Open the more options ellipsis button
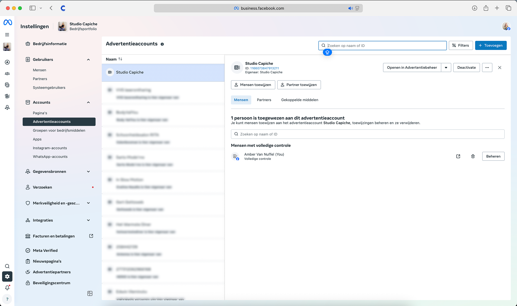Screen dimensions: 517x306 tap(487, 67)
